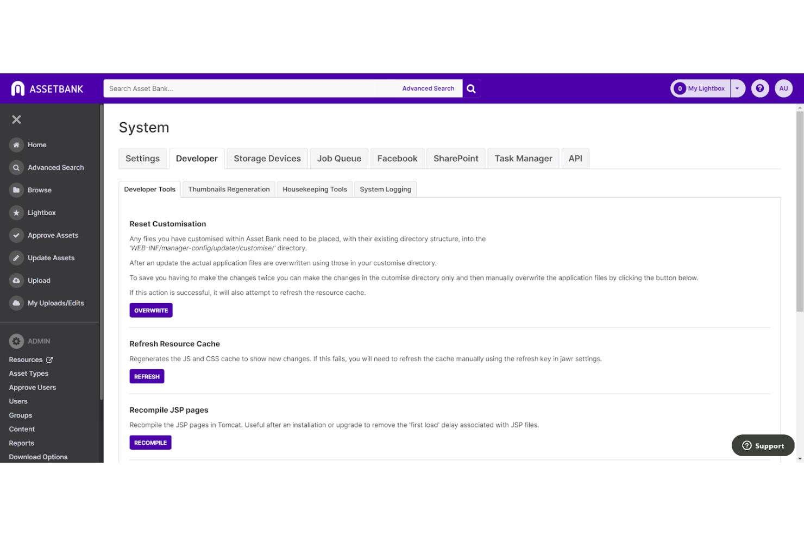This screenshot has height=536, width=804.
Task: Switch to the Settings tab
Action: [143, 159]
